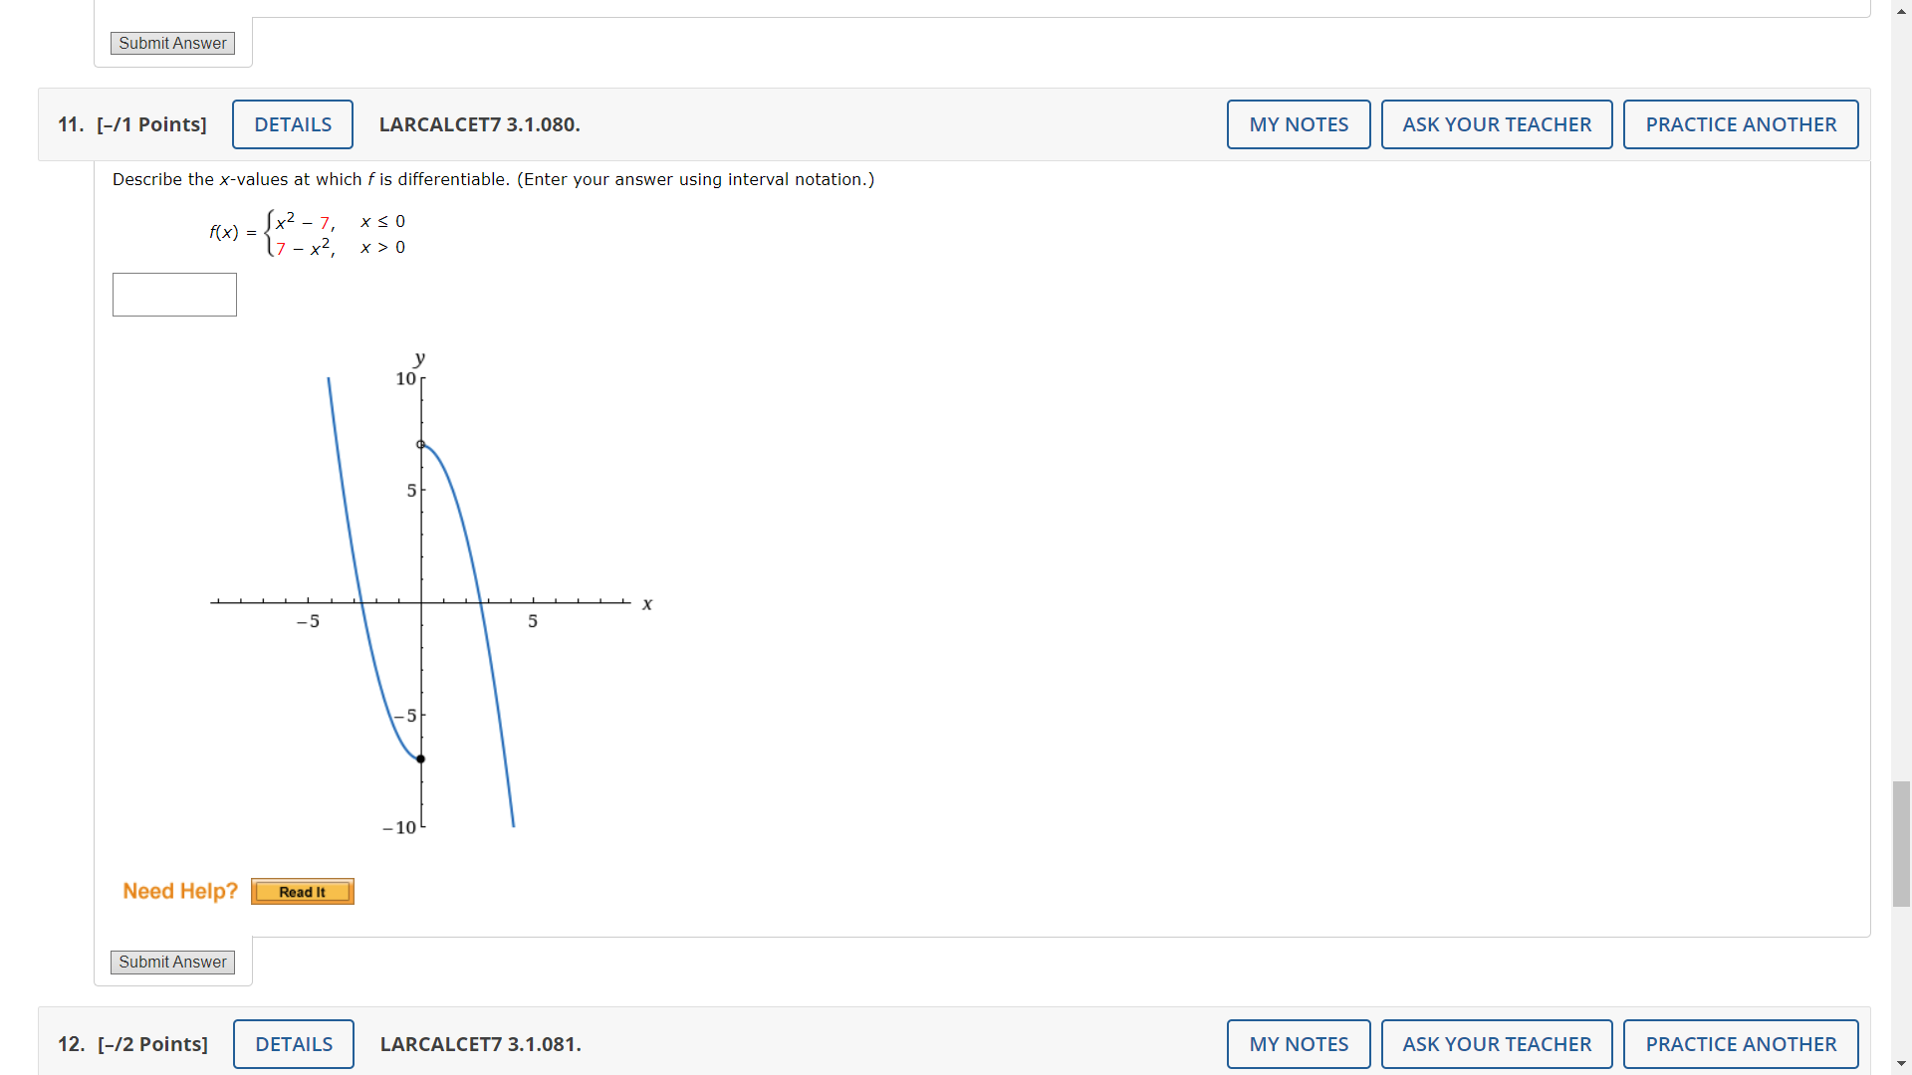
Task: Click the Read It help button
Action: pyautogui.click(x=302, y=891)
